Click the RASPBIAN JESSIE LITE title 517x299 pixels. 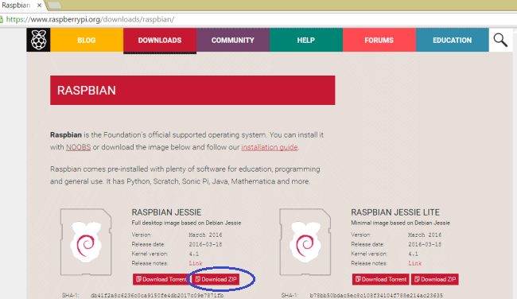coord(395,212)
